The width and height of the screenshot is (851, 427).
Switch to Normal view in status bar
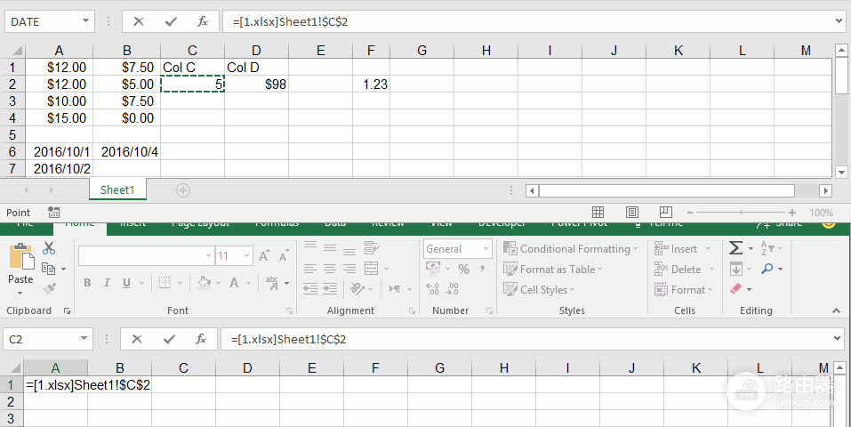[x=598, y=213]
